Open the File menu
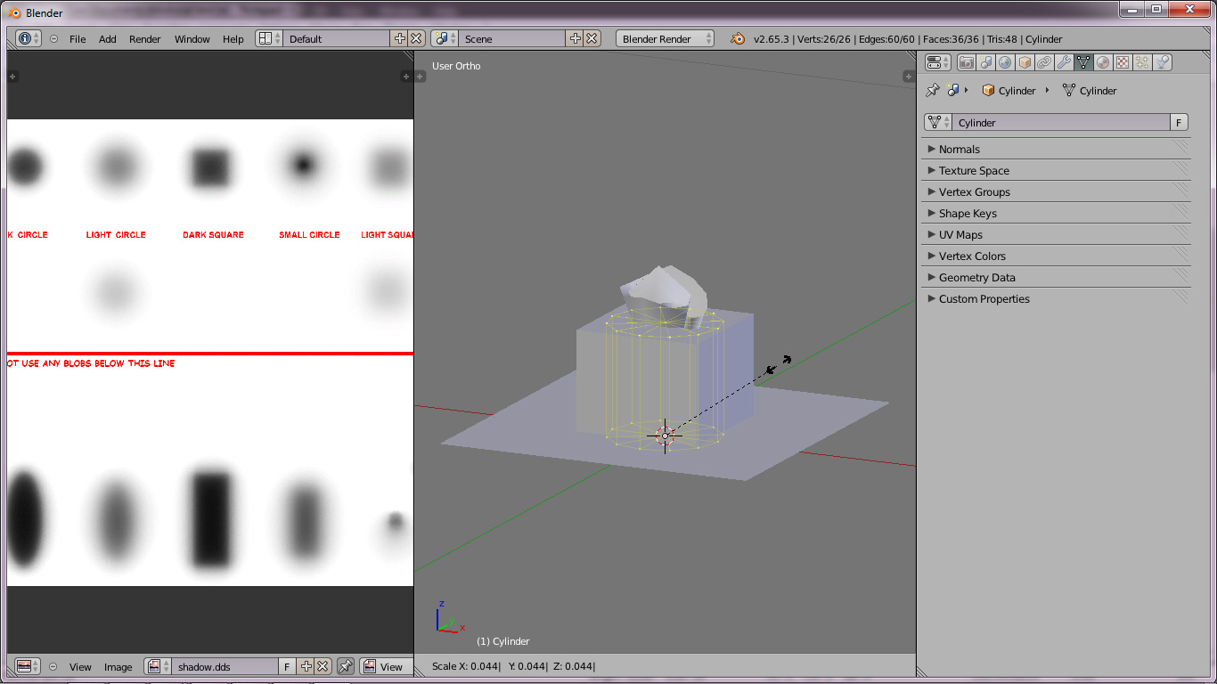The image size is (1217, 684). coord(78,39)
